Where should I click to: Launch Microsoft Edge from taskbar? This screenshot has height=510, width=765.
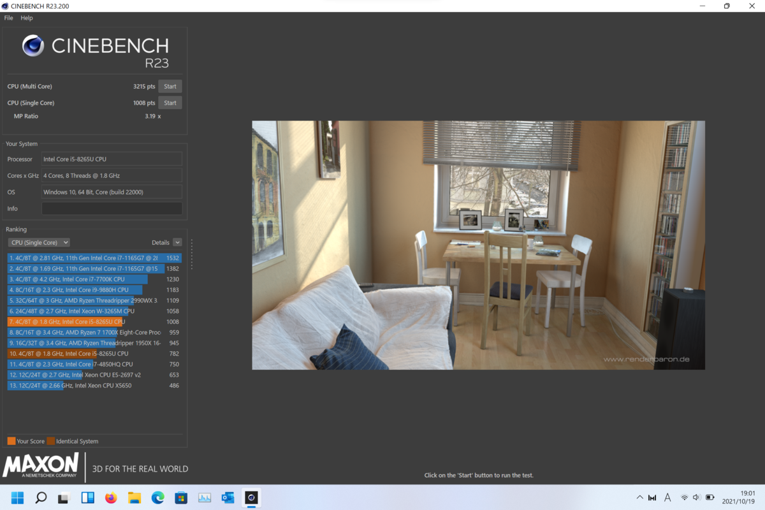[x=157, y=497]
